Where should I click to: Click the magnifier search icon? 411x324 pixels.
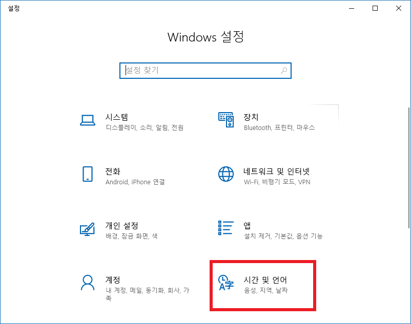[284, 71]
